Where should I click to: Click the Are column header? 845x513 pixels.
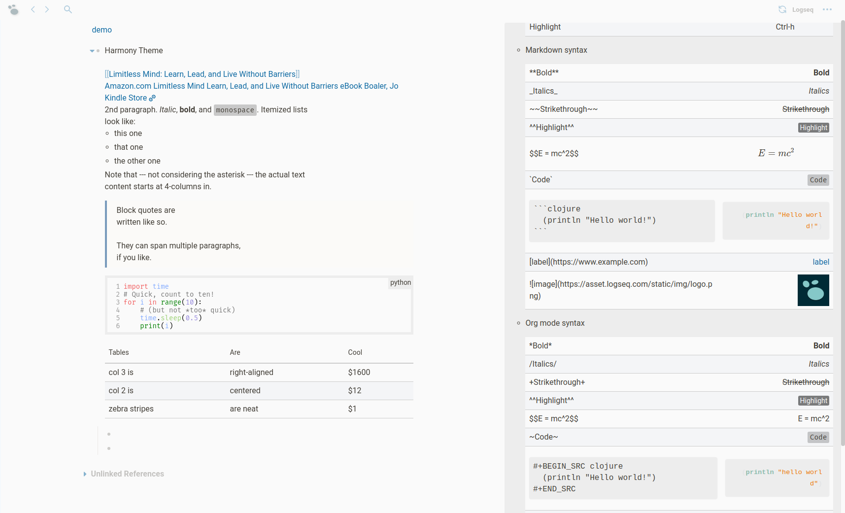(x=235, y=352)
